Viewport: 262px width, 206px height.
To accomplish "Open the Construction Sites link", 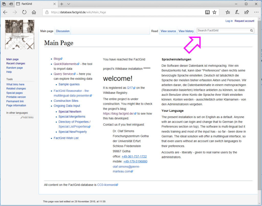I will (66, 101).
